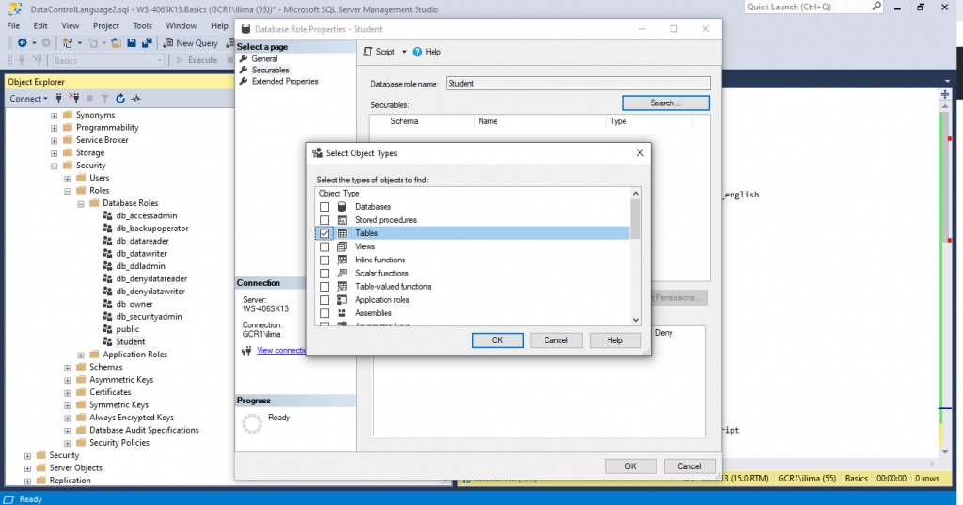Click the Scalar functions icon in list
The image size is (963, 505).
pos(342,274)
